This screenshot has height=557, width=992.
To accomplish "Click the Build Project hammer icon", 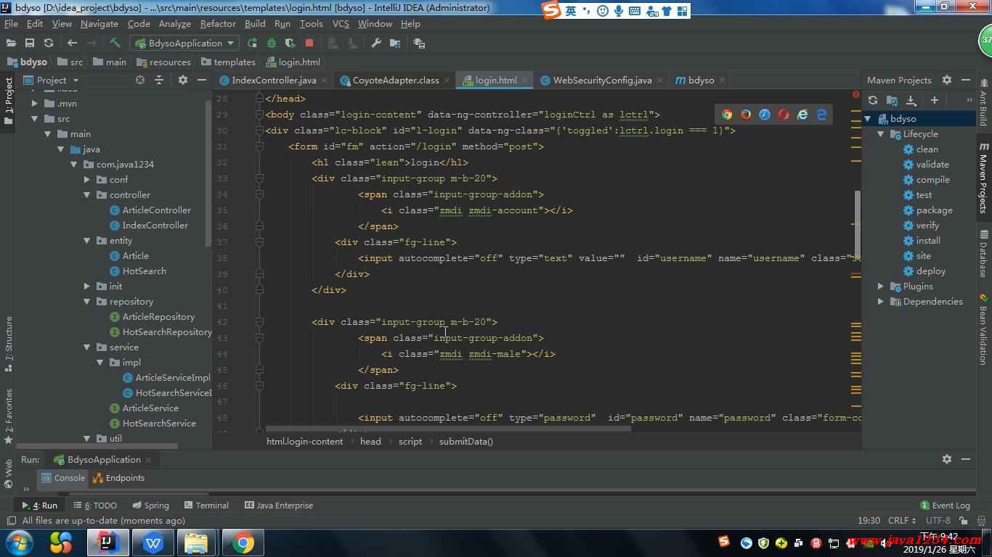I will click(115, 44).
